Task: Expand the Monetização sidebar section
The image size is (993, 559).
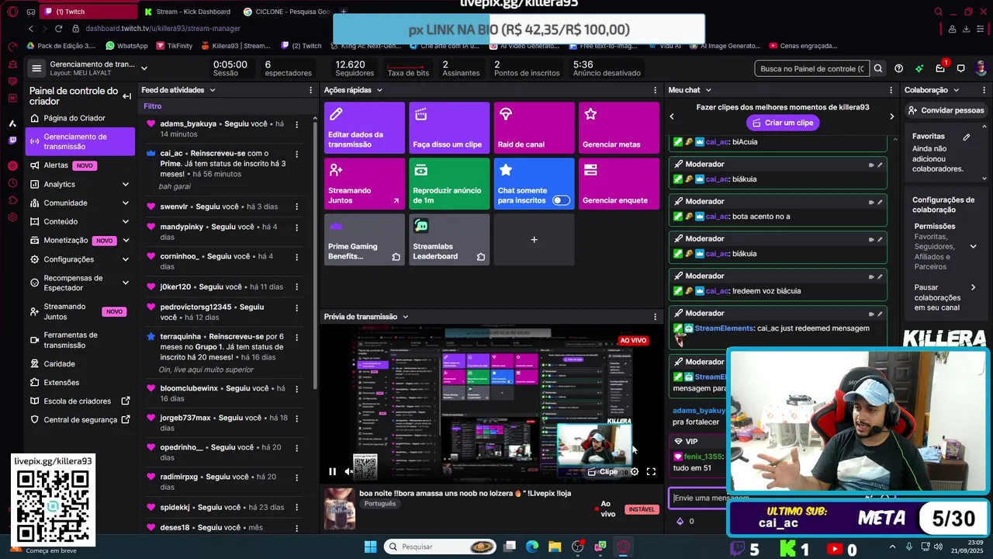Action: pyautogui.click(x=126, y=240)
